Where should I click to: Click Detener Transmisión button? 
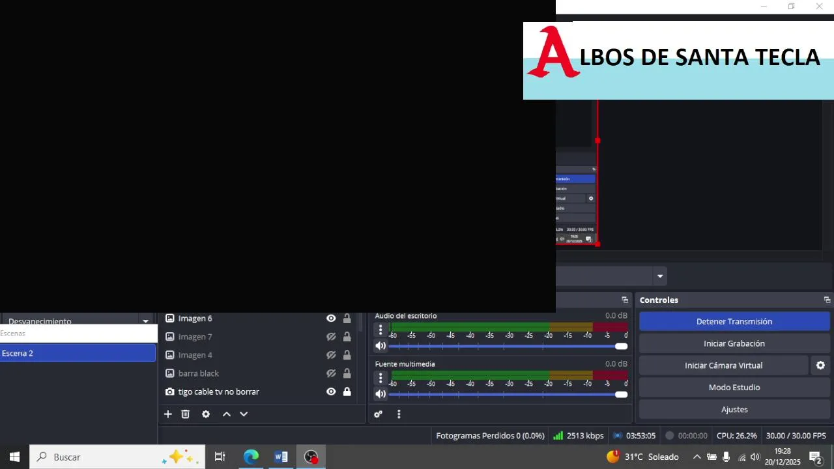(734, 321)
